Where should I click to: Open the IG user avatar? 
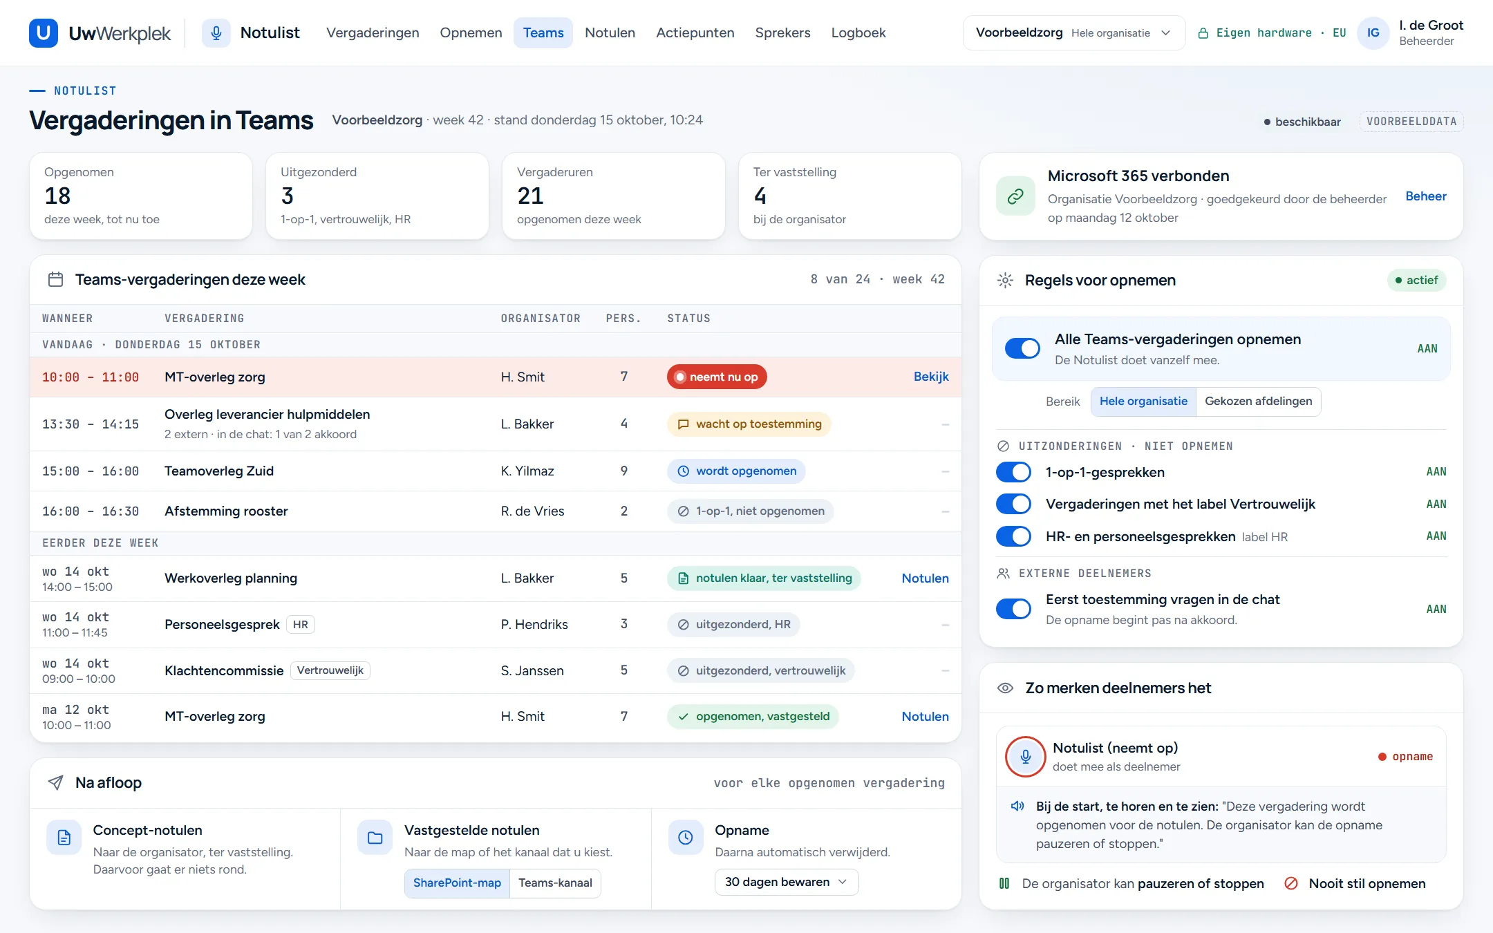pyautogui.click(x=1373, y=32)
